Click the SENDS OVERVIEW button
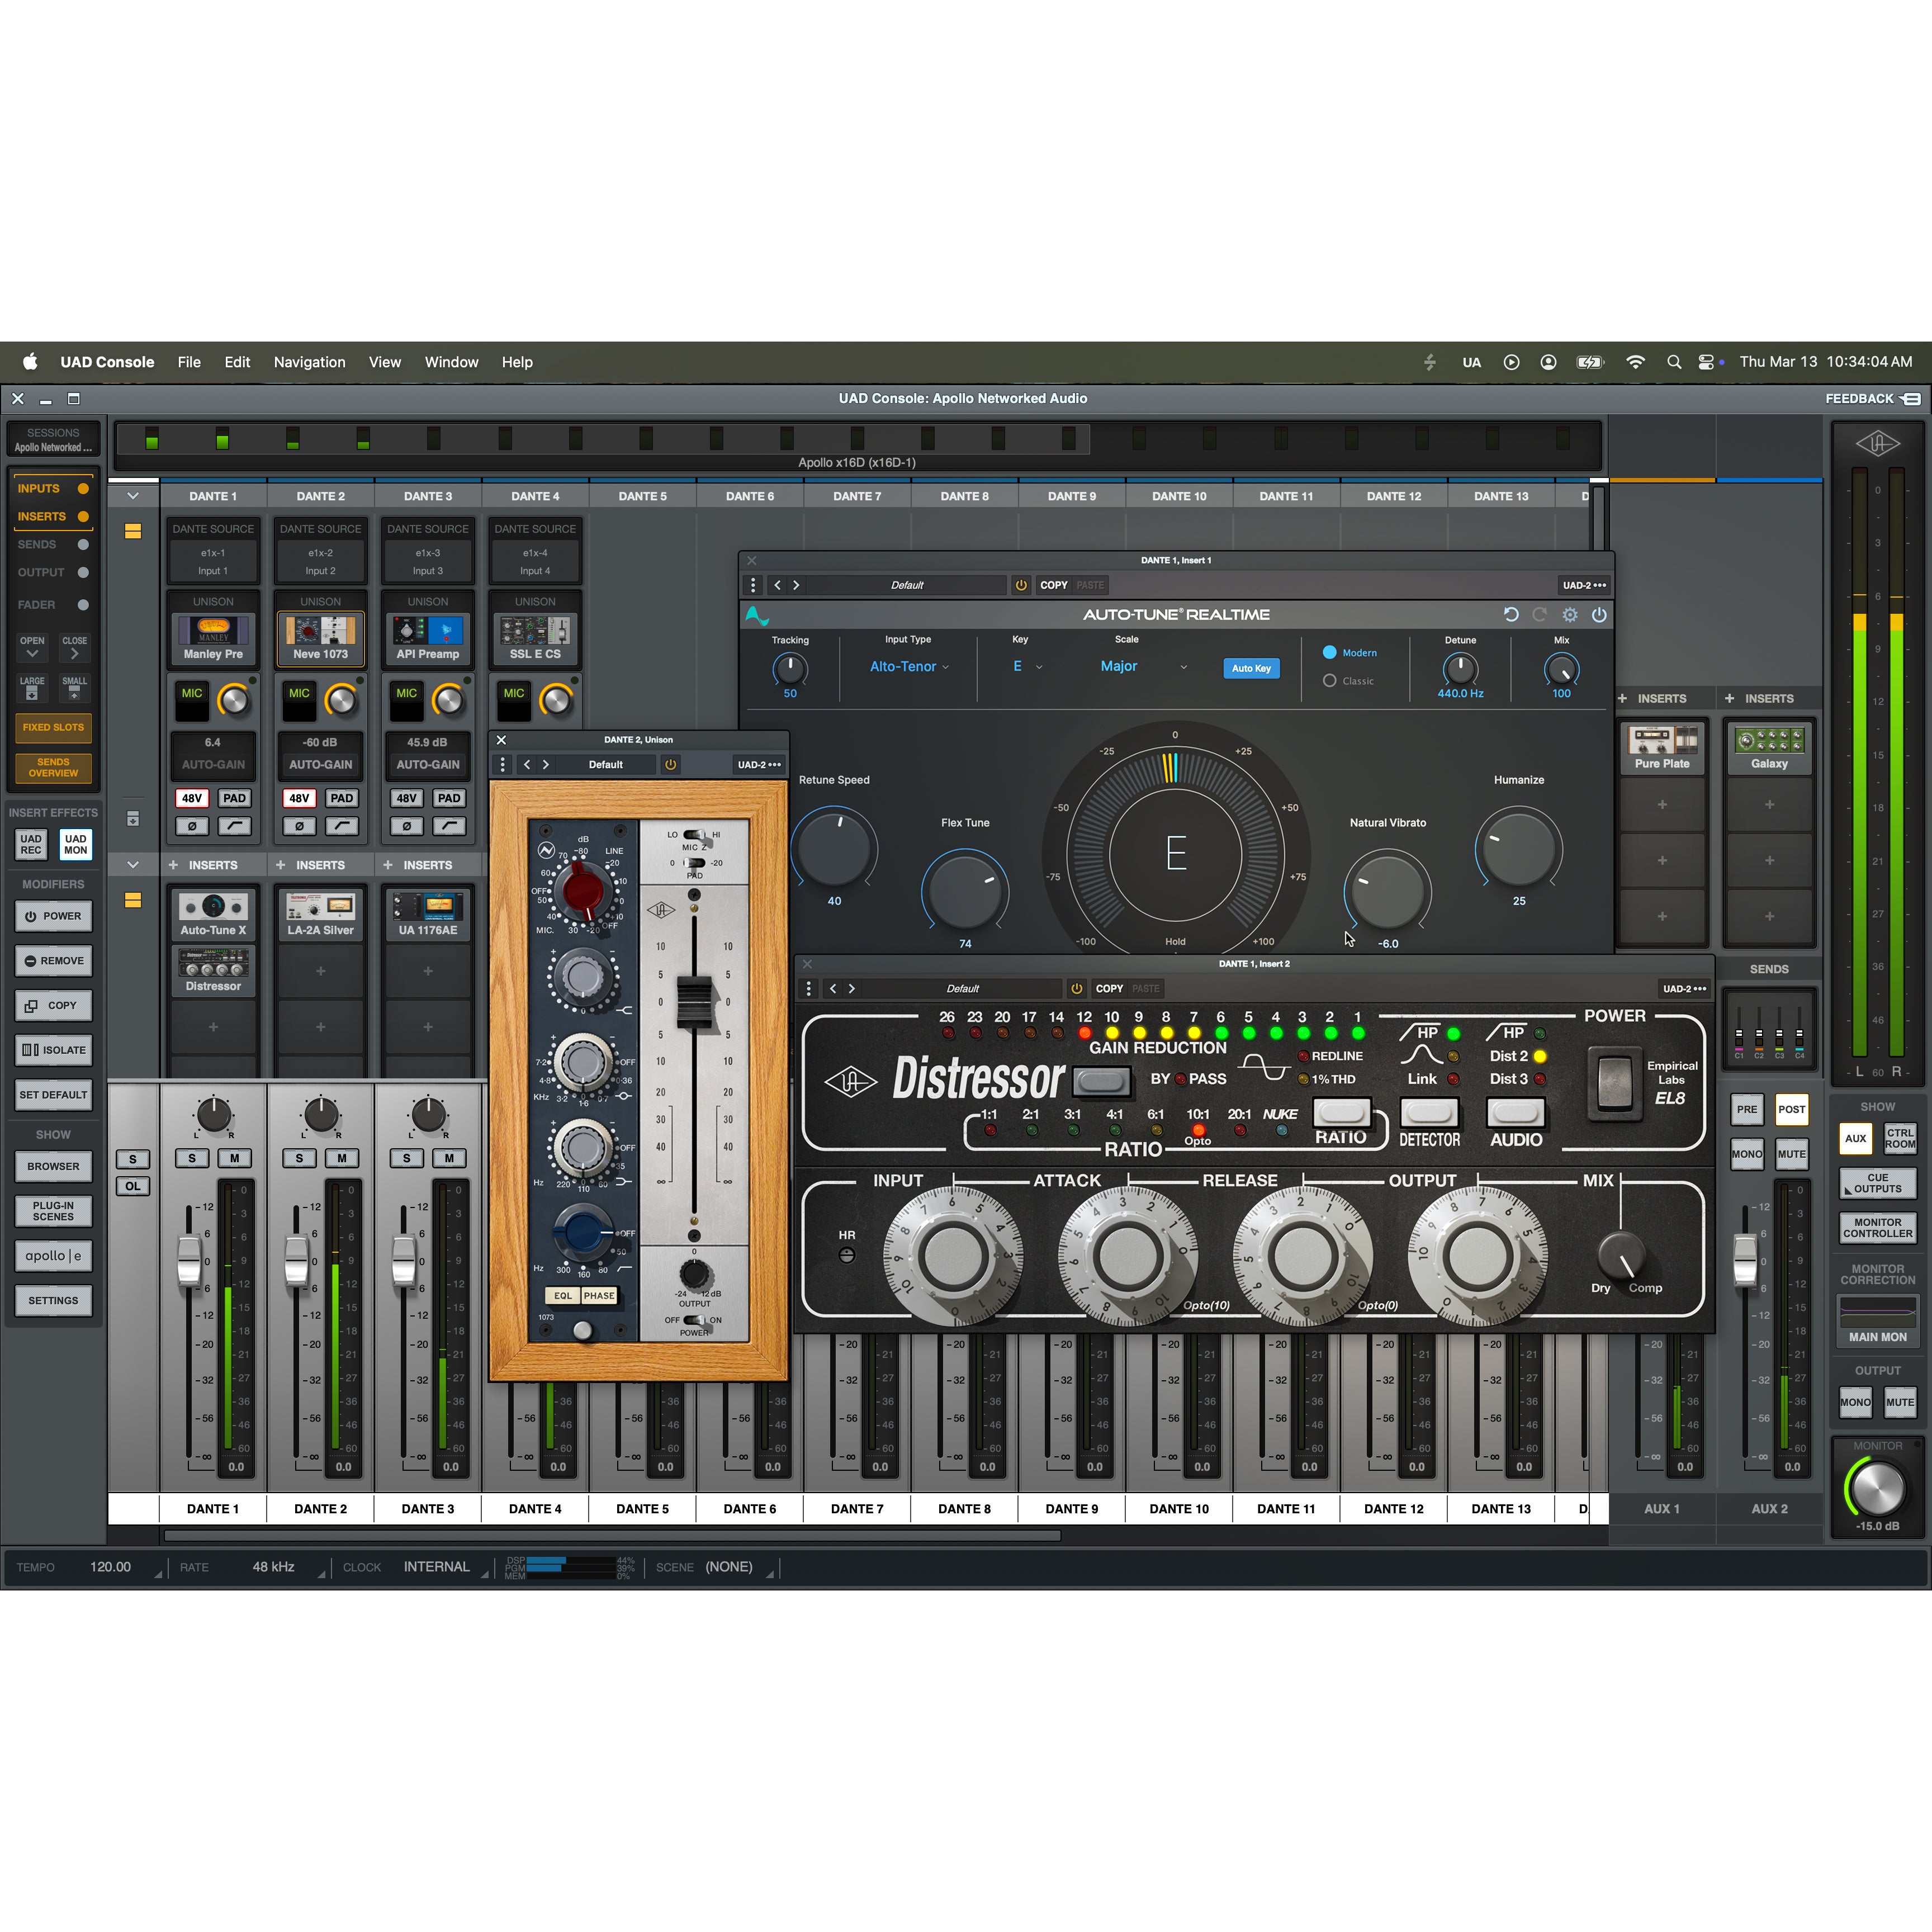 (53, 767)
